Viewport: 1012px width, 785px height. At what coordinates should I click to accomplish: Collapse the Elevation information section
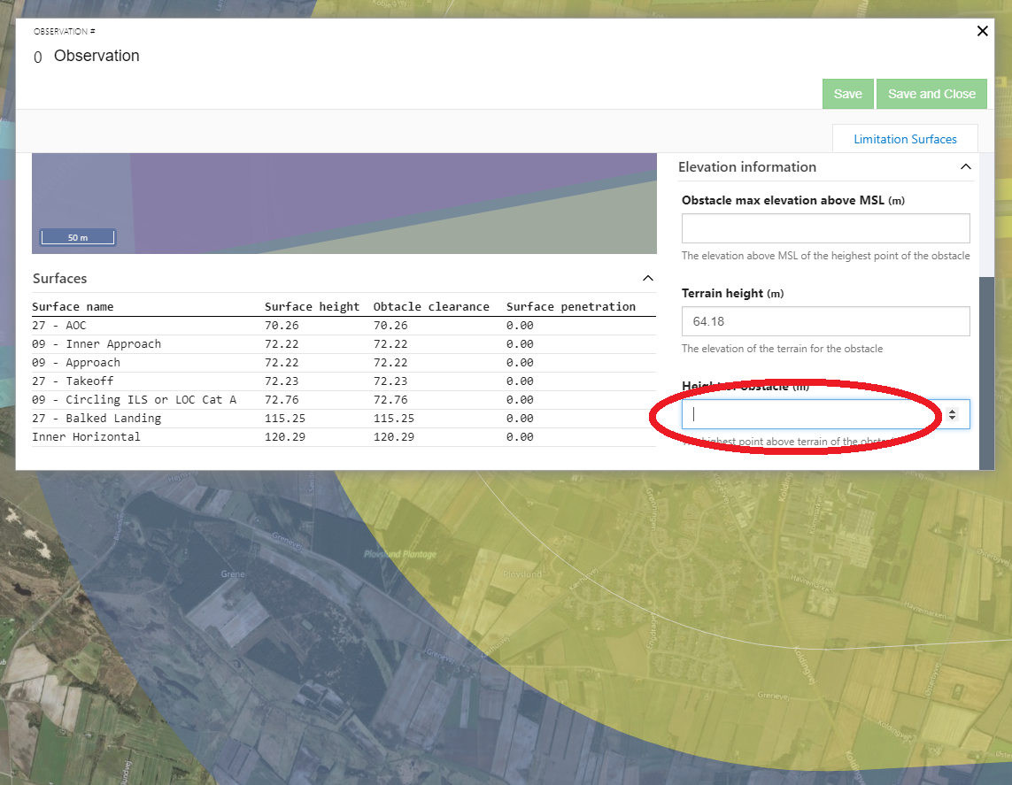point(966,167)
